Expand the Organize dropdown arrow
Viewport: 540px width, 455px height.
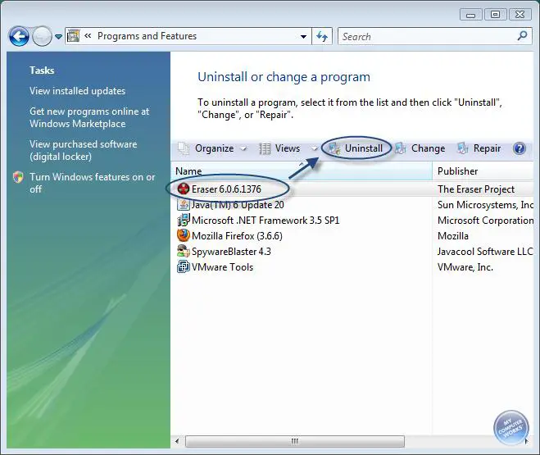pos(243,148)
